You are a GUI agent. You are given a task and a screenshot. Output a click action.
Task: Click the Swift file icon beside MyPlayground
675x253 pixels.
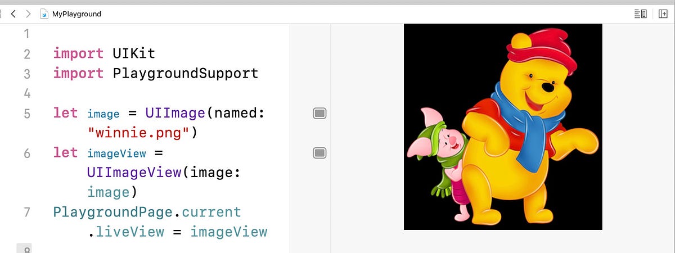pyautogui.click(x=44, y=13)
